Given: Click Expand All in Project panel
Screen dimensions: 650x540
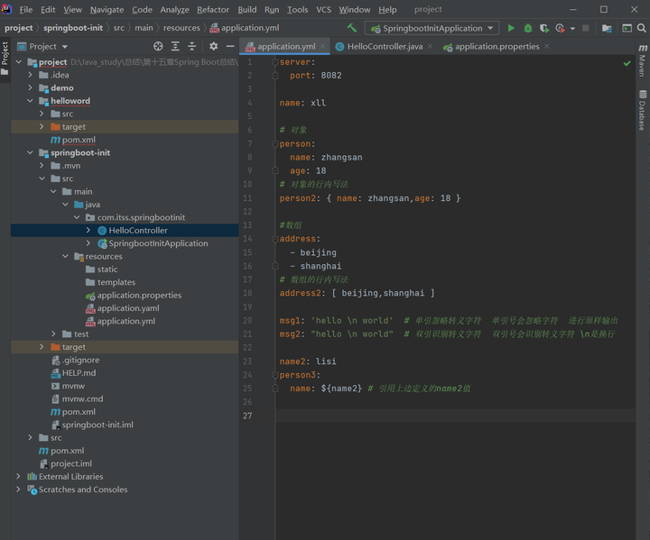Looking at the screenshot, I should click(175, 46).
